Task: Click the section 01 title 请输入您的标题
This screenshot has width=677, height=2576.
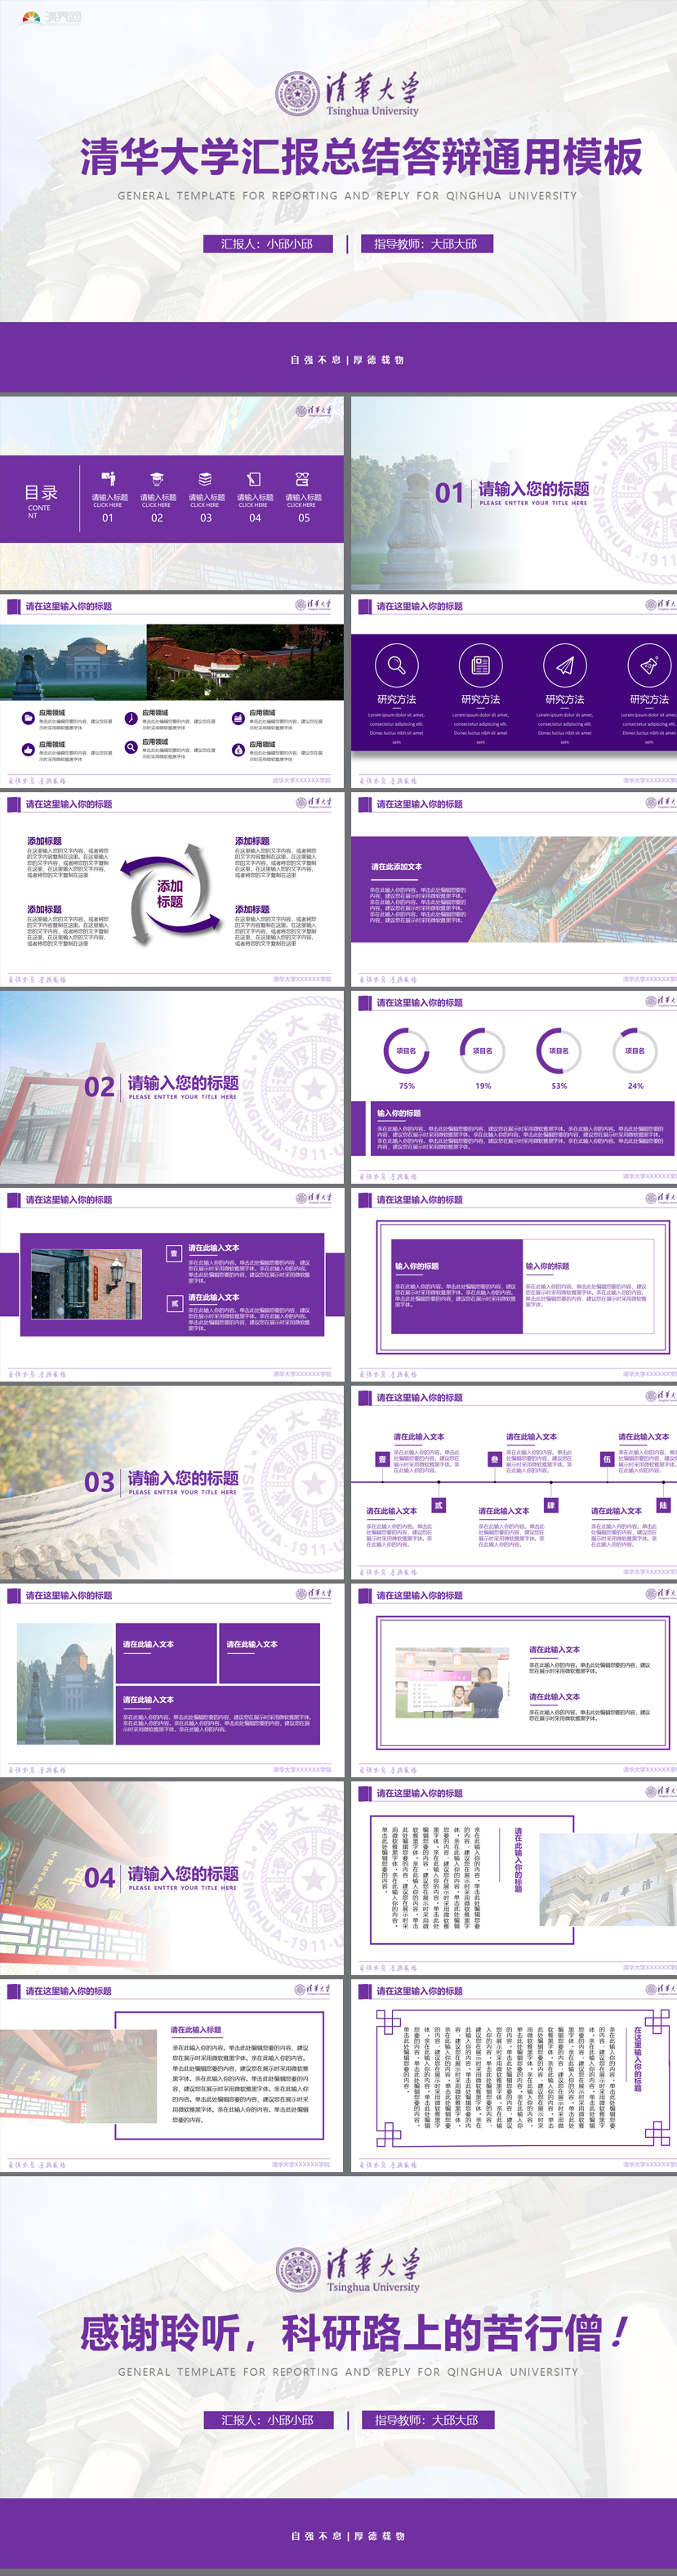Action: tap(533, 488)
